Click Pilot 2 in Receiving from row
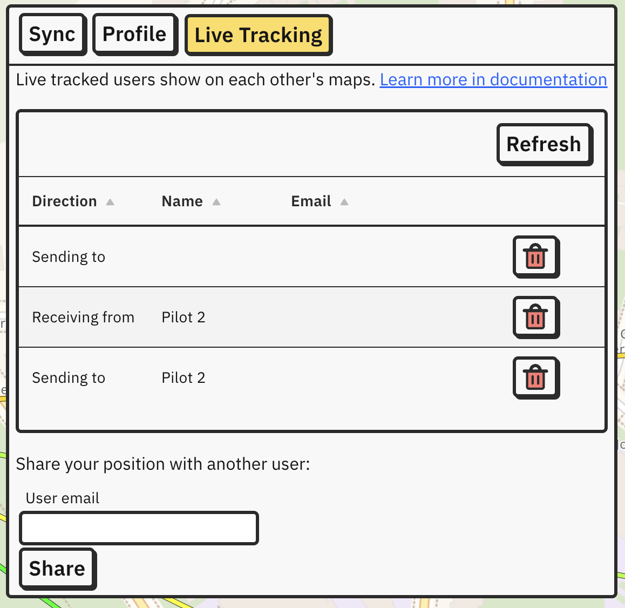This screenshot has height=608, width=625. click(184, 317)
